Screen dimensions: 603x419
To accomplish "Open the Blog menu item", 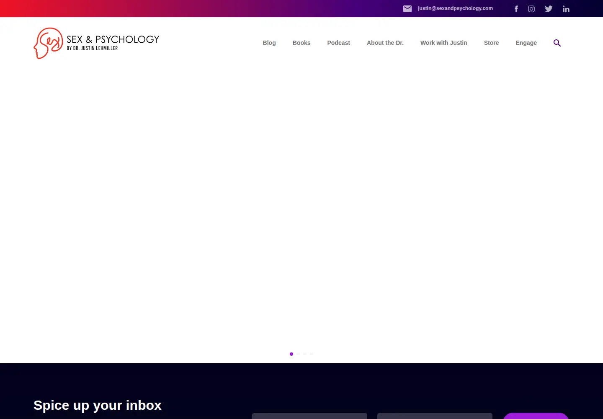I will pyautogui.click(x=269, y=43).
